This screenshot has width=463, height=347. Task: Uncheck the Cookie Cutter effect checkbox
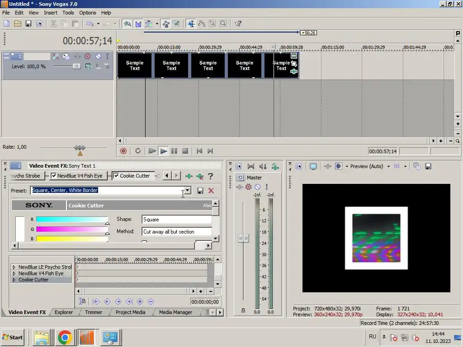pyautogui.click(x=116, y=176)
